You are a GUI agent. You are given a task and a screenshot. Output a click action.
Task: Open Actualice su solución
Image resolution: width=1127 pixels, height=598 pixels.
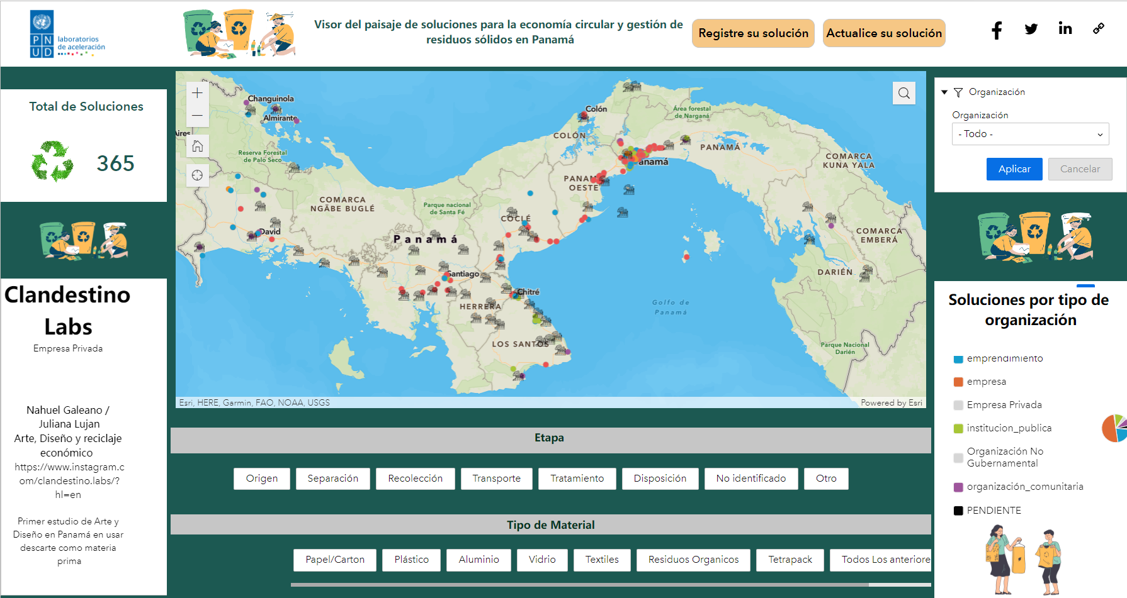[x=884, y=33]
